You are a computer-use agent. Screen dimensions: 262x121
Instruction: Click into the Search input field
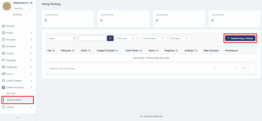[x=60, y=38]
